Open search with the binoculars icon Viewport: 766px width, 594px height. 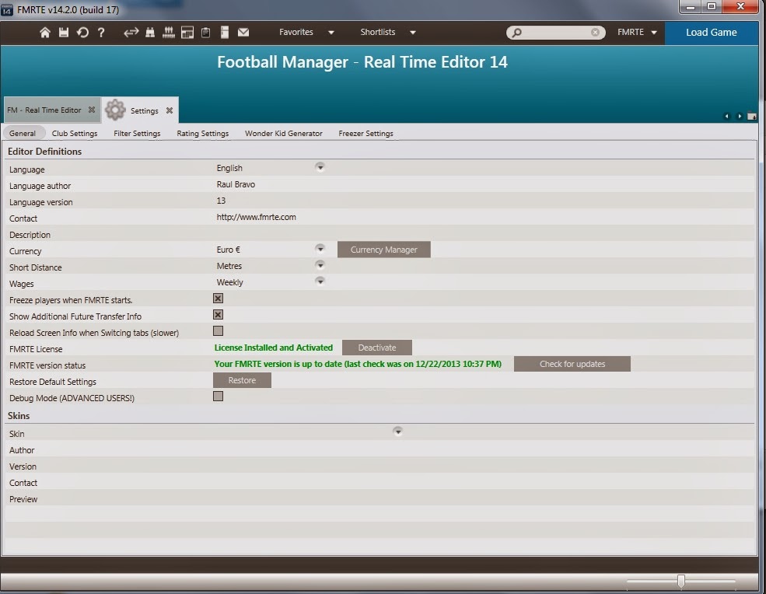point(150,32)
